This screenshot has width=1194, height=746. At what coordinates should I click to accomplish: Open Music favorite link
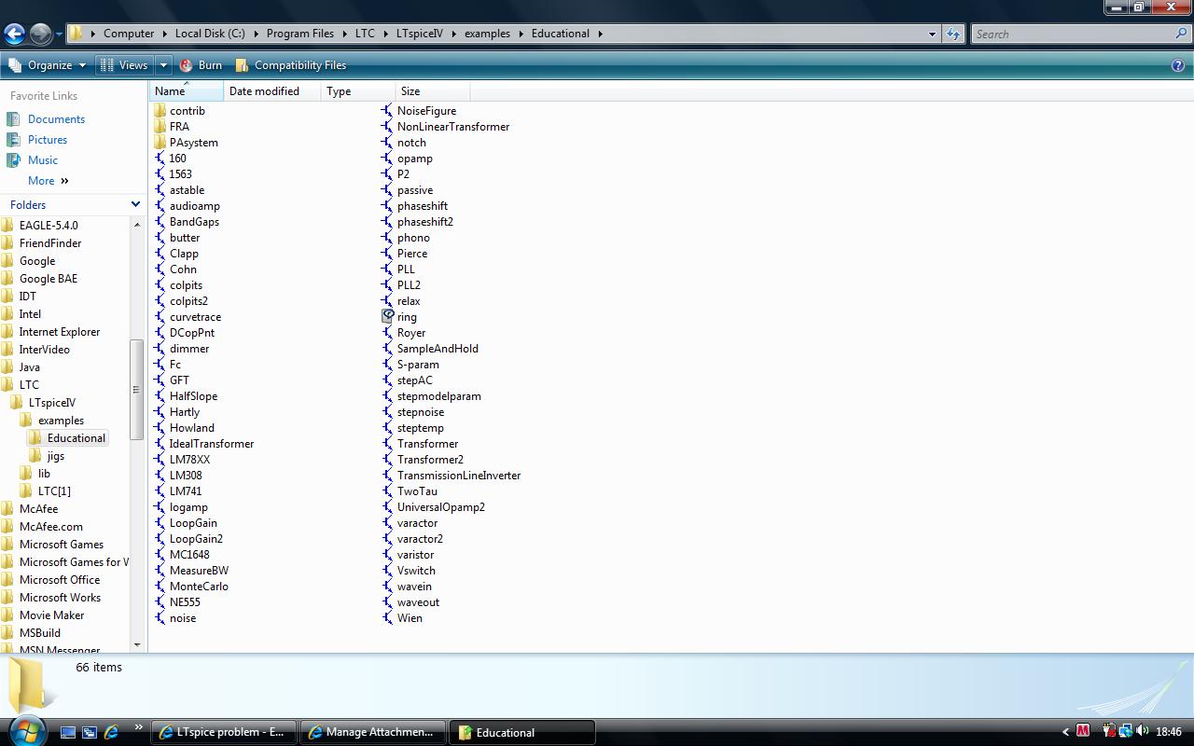[x=43, y=160]
